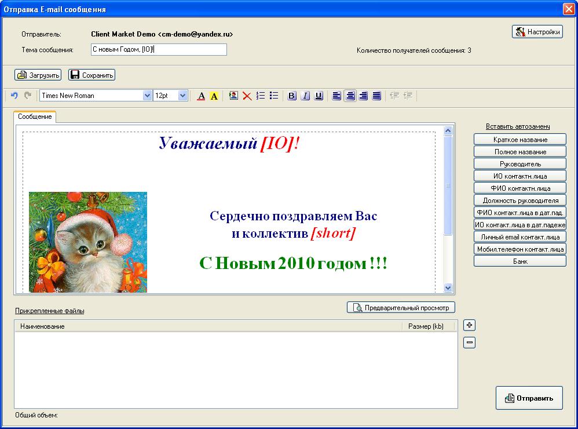Viewport: 578px width, 429px height.
Task: Change the font text color
Action: tap(201, 96)
